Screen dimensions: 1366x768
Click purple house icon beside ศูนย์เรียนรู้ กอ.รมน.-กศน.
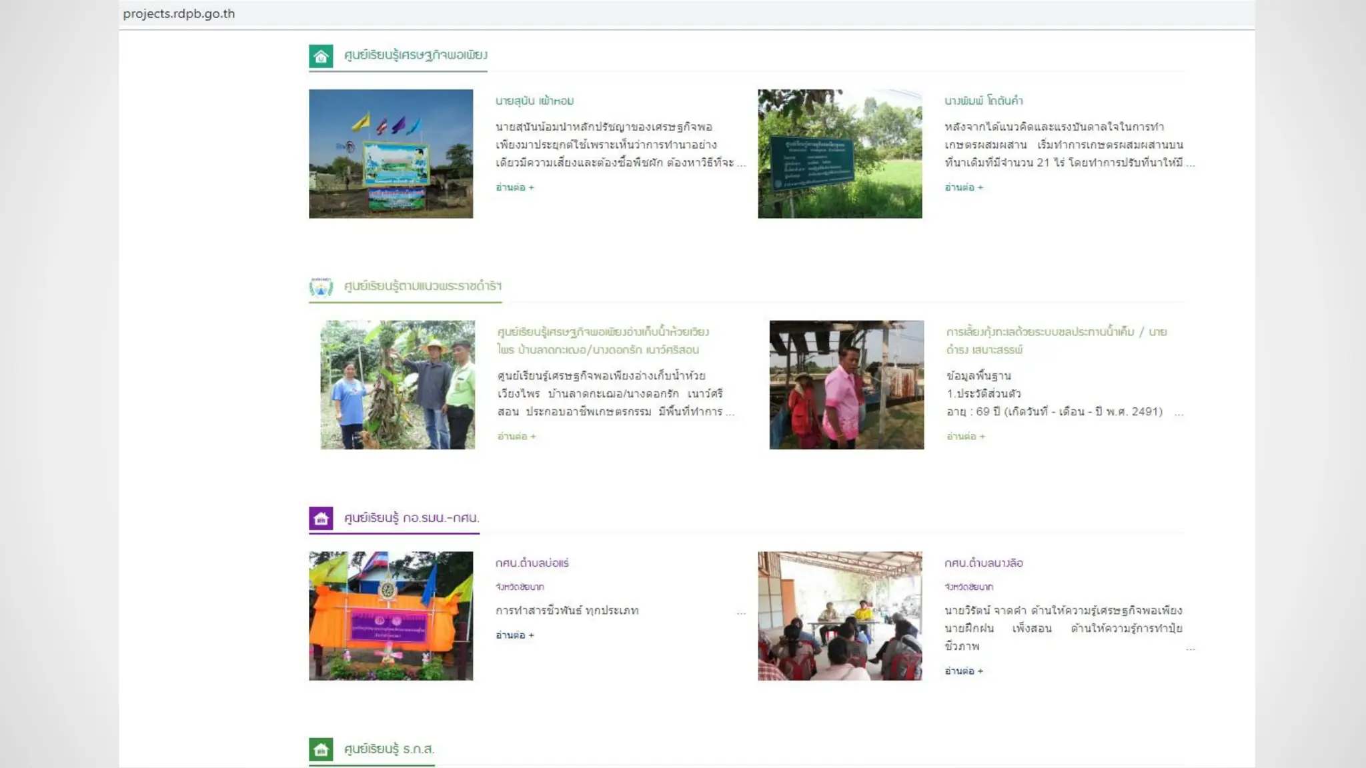click(321, 519)
